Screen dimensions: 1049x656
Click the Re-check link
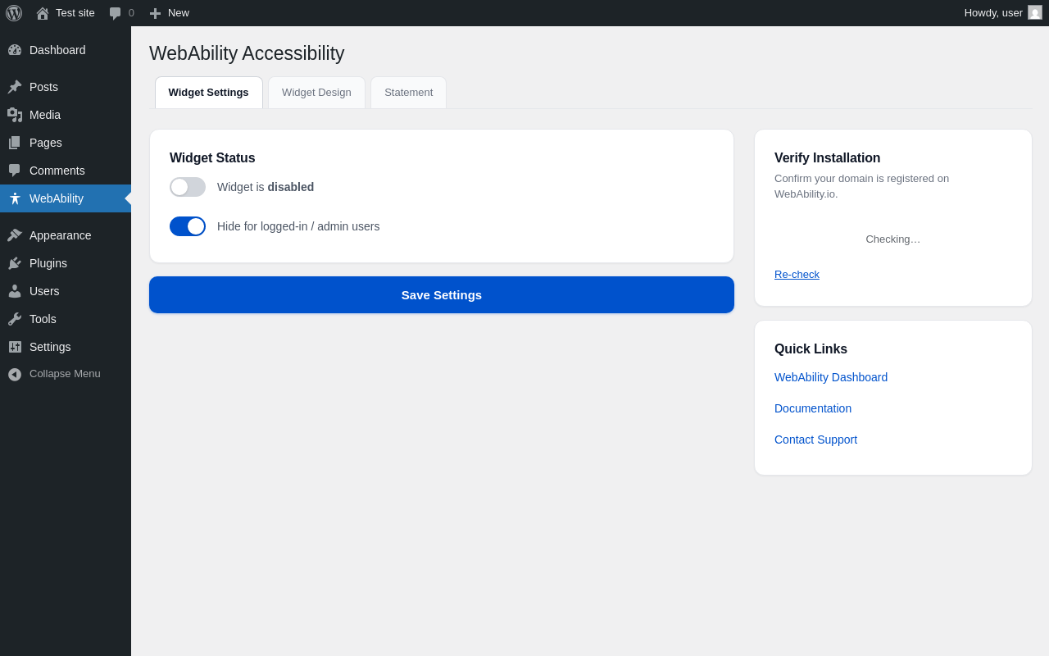click(797, 275)
